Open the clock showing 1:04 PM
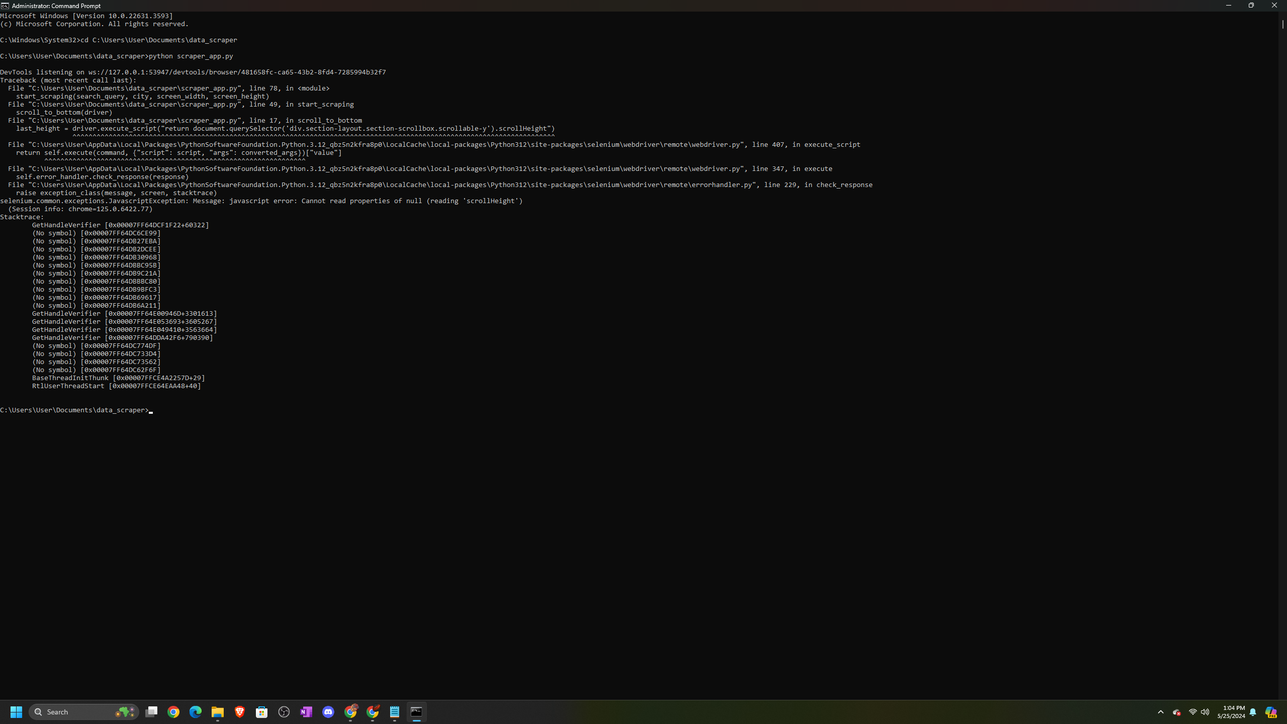Screen dimensions: 1287x724 (x=1231, y=712)
